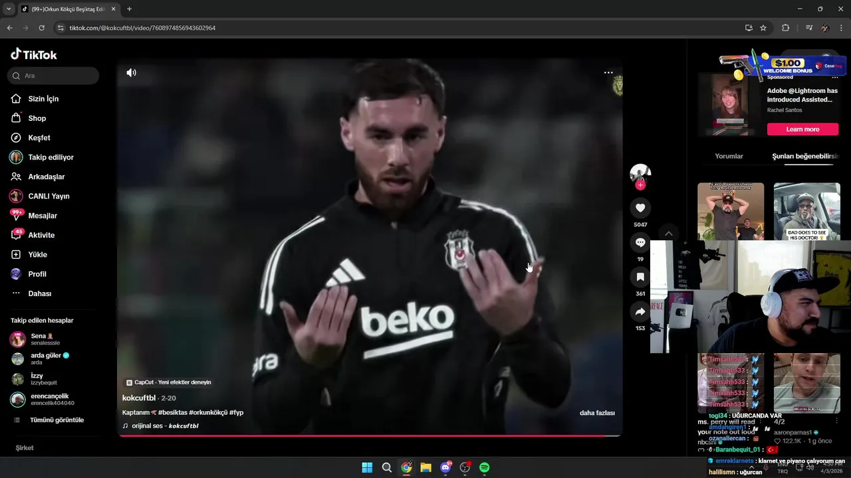Expand caption with daha fazlası

597,413
